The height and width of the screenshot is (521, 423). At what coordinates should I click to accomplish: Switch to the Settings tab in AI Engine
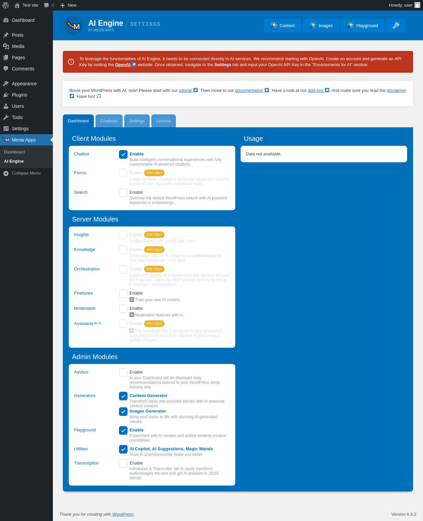[x=137, y=121]
